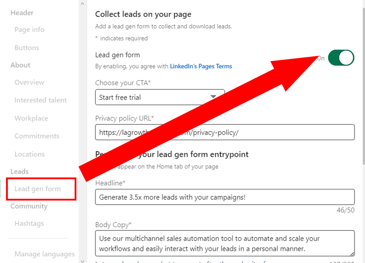Click sidebar scroll up arrow

[82, 4]
